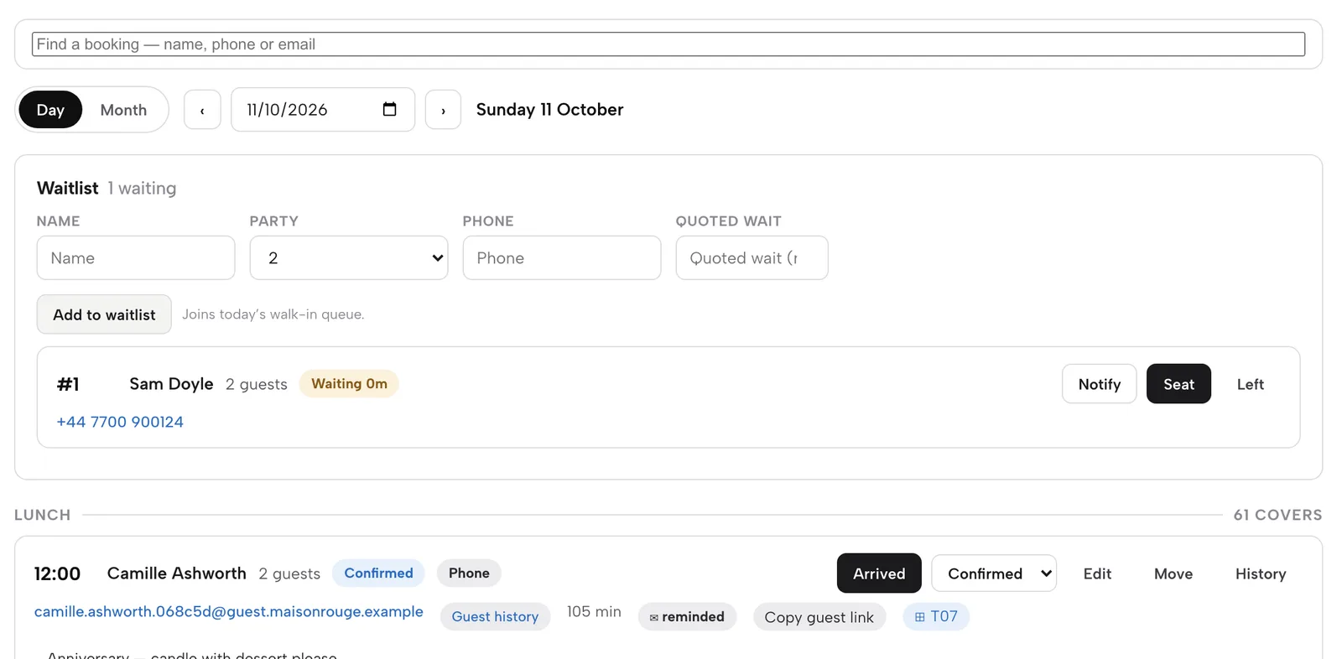Call Sam Doyle's number +44 7700 900124
1342x659 pixels.
click(x=120, y=422)
